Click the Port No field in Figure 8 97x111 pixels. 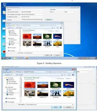click(x=69, y=12)
